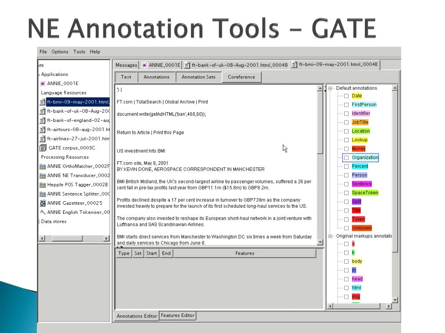The image size is (445, 333).
Task: Click the green SpaceToken color label
Action: tap(365, 193)
